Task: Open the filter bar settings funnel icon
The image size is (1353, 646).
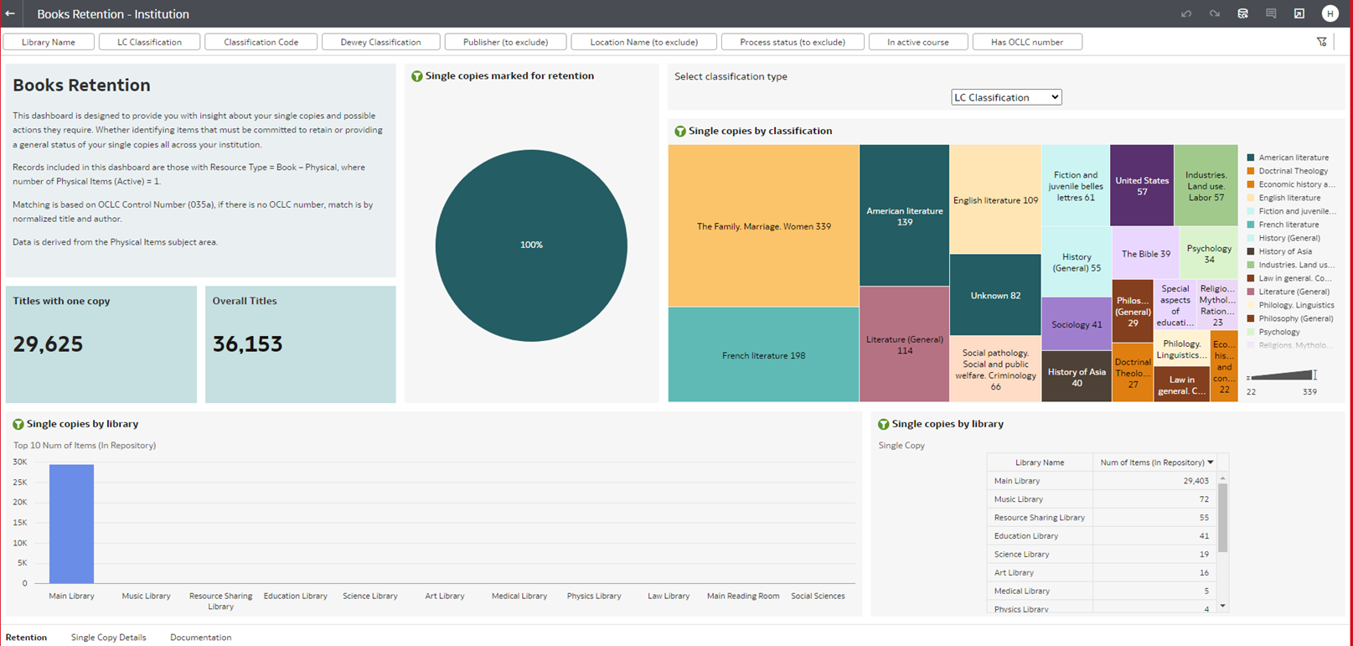Action: click(1322, 42)
